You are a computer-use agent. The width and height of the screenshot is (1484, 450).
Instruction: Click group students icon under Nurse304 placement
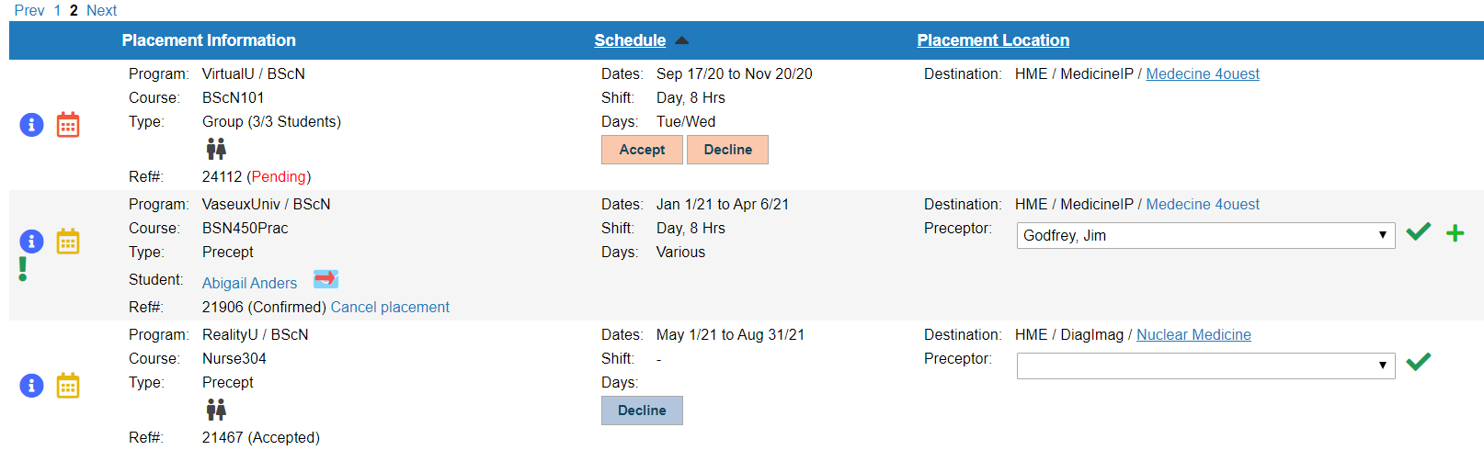coord(216,410)
